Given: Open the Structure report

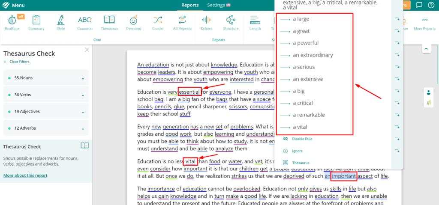Looking at the screenshot, I should click(x=231, y=22).
